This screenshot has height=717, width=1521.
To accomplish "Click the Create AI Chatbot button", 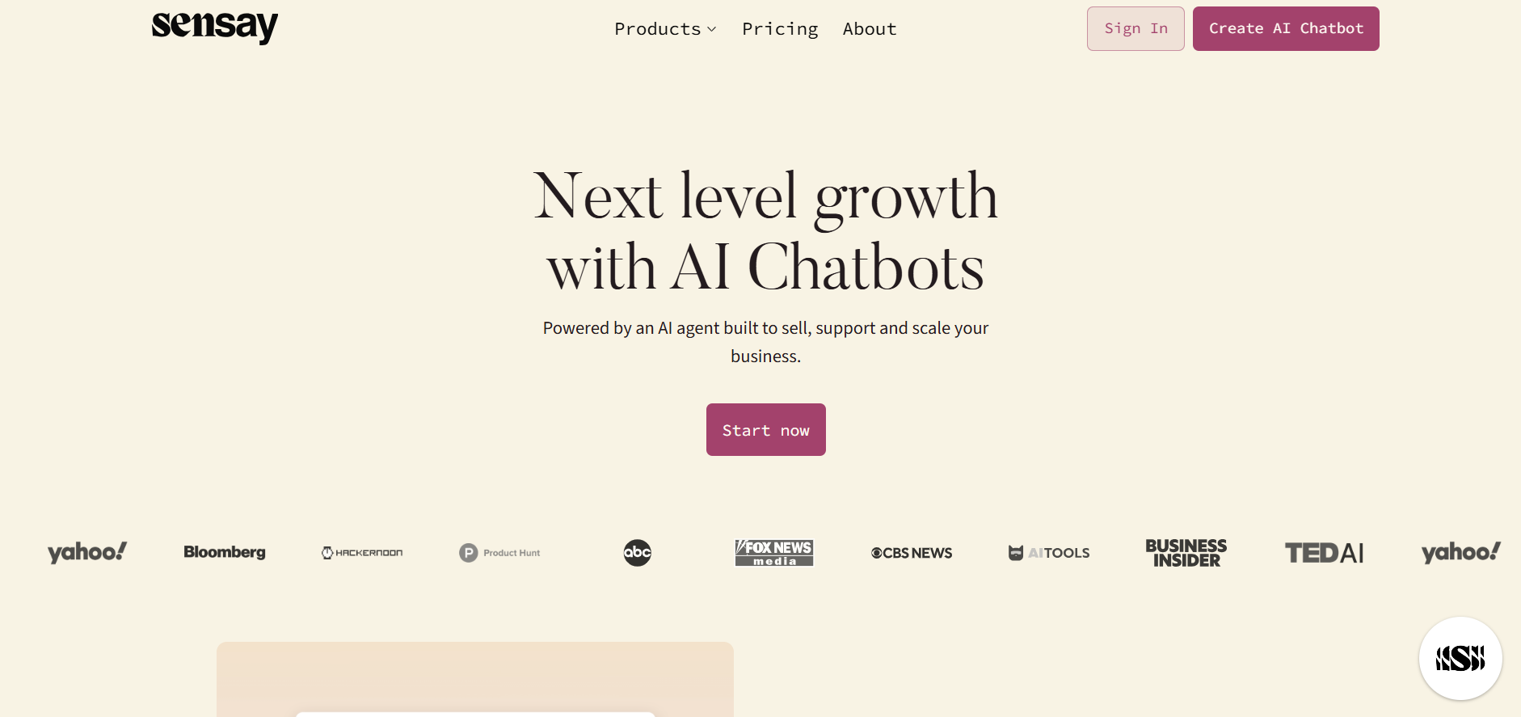I will point(1286,29).
